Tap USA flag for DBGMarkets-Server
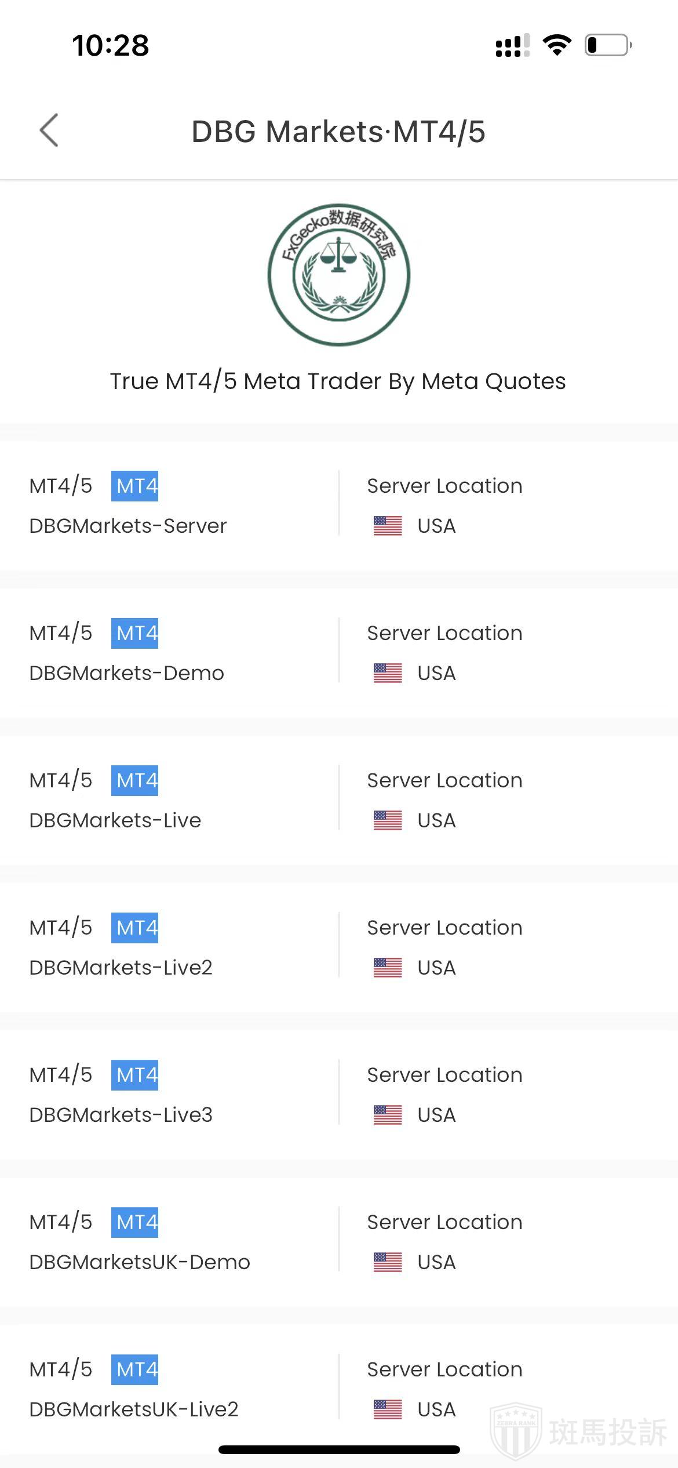678x1468 pixels. click(388, 526)
